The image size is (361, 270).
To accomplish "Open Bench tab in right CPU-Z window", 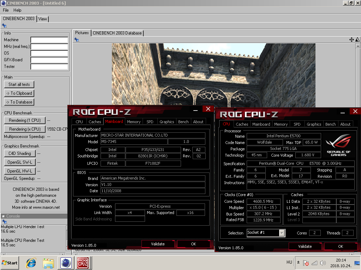I will [331, 124].
